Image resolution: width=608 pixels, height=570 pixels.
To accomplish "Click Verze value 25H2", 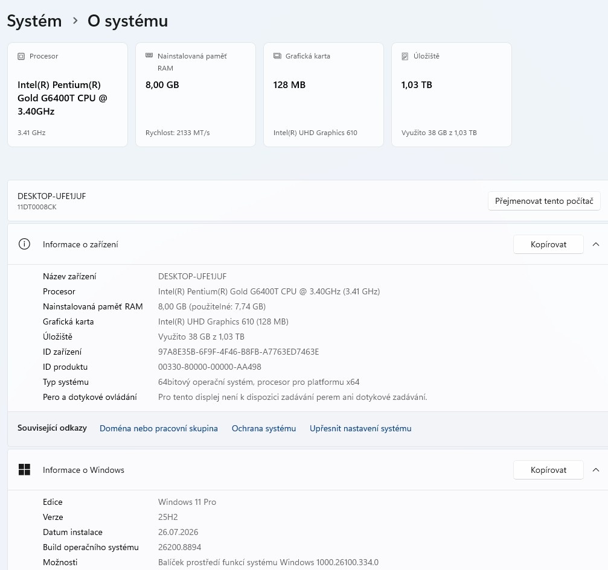I will (x=167, y=517).
